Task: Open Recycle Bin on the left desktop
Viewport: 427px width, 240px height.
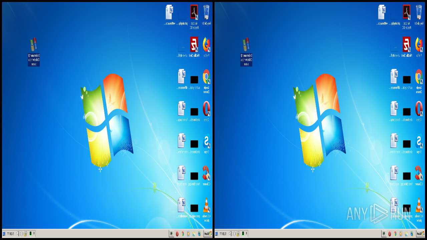Action: click(206, 15)
